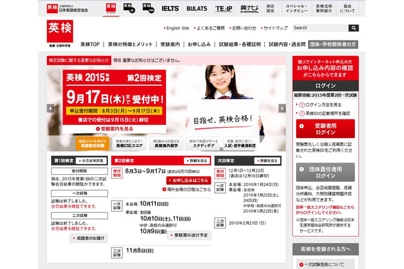This screenshot has height=269, width=404.
Task: Open 英検の特徴とメリット navigation item
Action: click(x=130, y=44)
